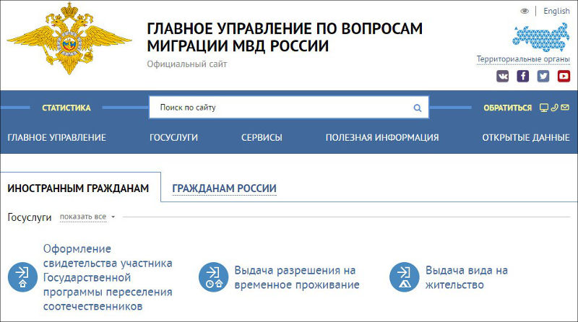
Task: Switch site language to English
Action: pyautogui.click(x=556, y=11)
